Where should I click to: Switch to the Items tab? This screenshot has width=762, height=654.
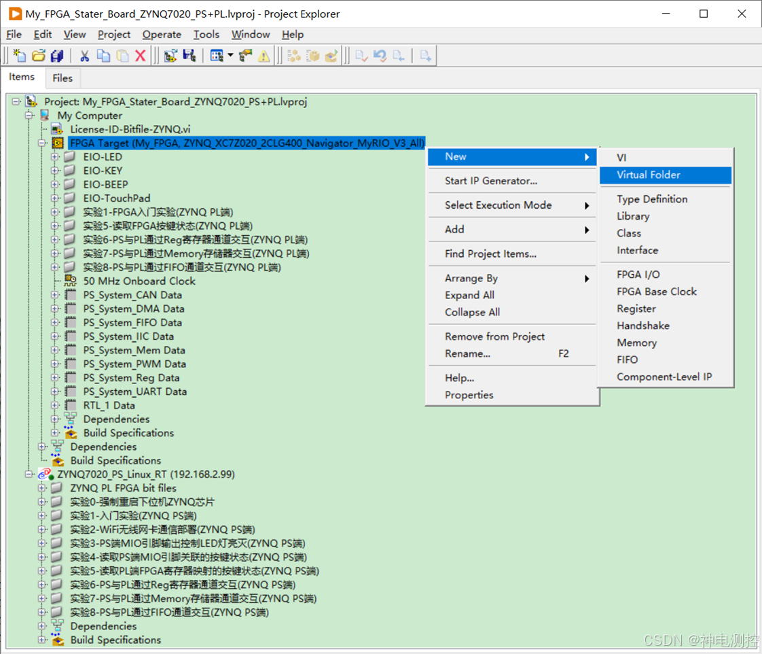(22, 77)
